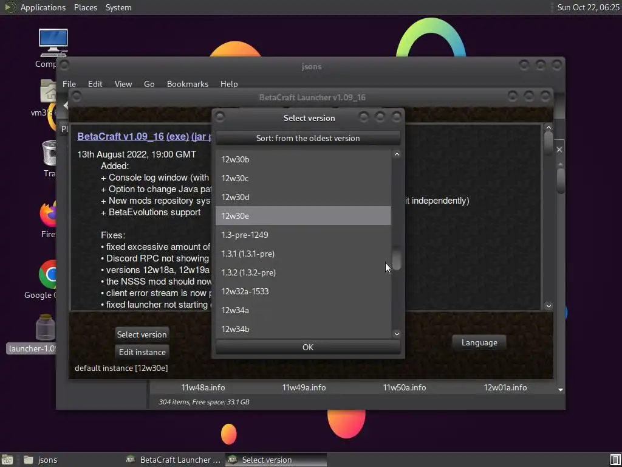The image size is (622, 467).
Task: Choose version 1.3.1 (1.3.1-pre)
Action: coord(303,254)
